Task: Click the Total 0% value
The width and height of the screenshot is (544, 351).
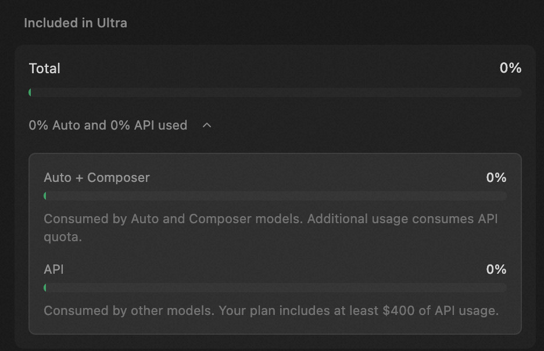Action: click(510, 68)
